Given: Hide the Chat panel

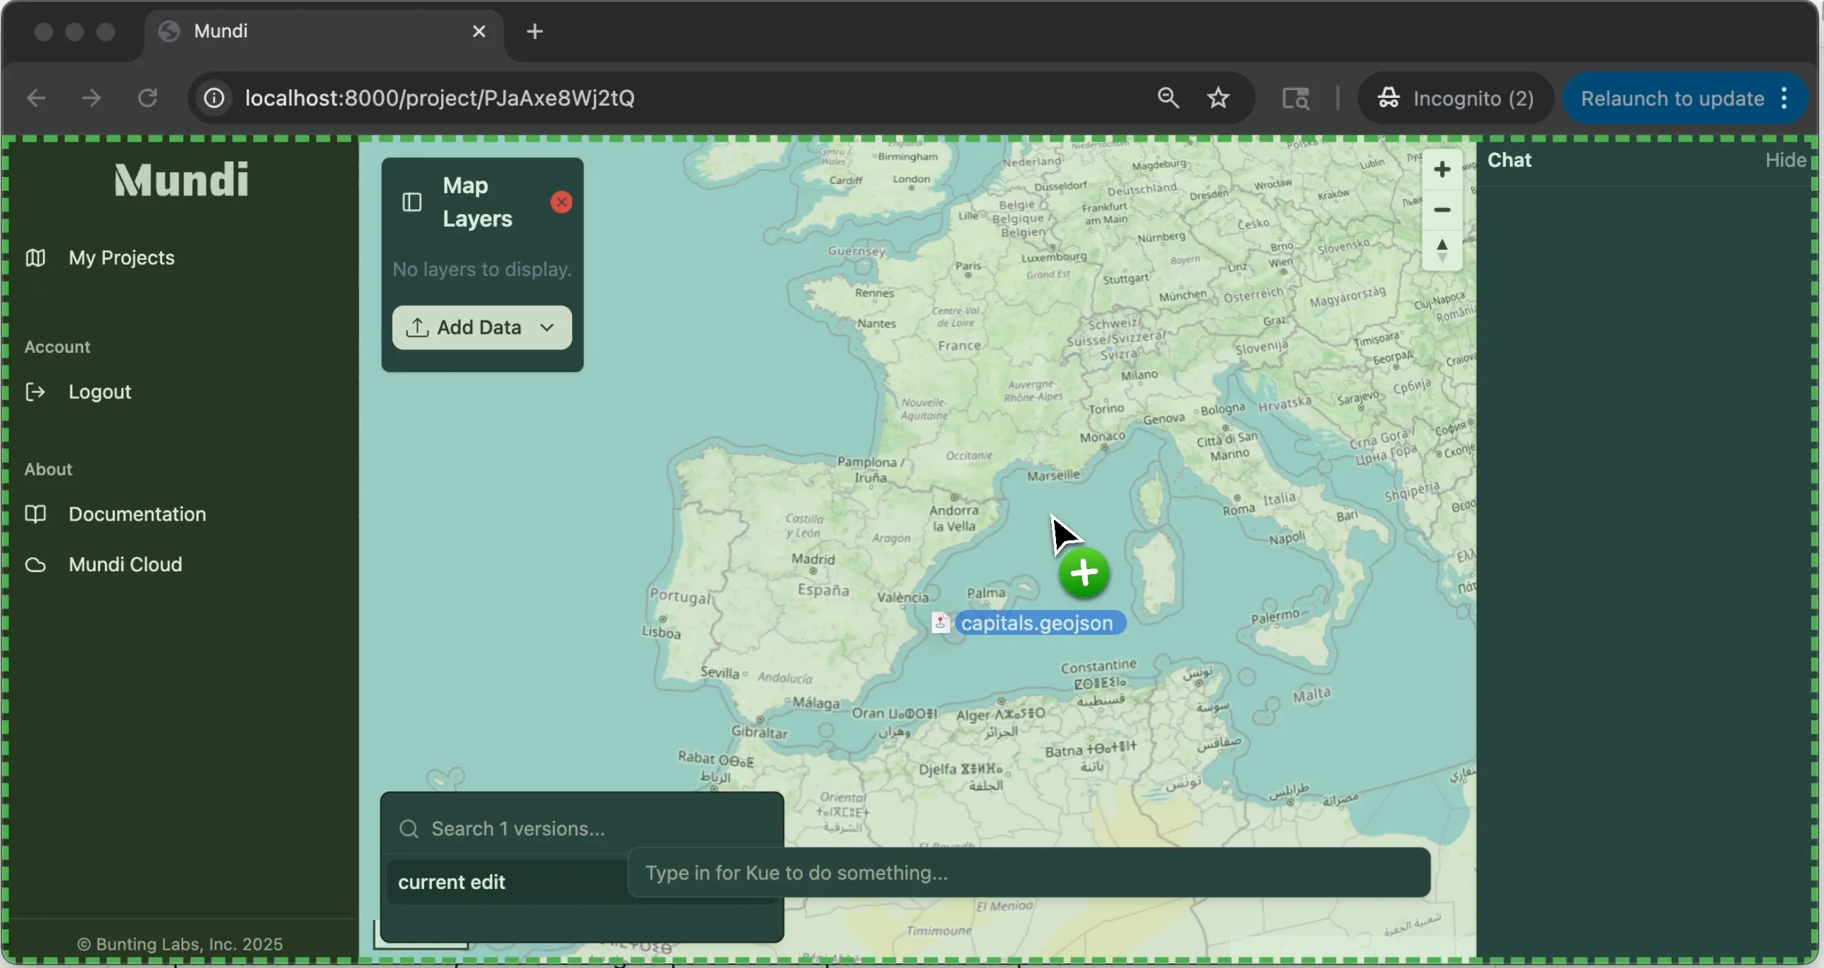Looking at the screenshot, I should tap(1785, 160).
